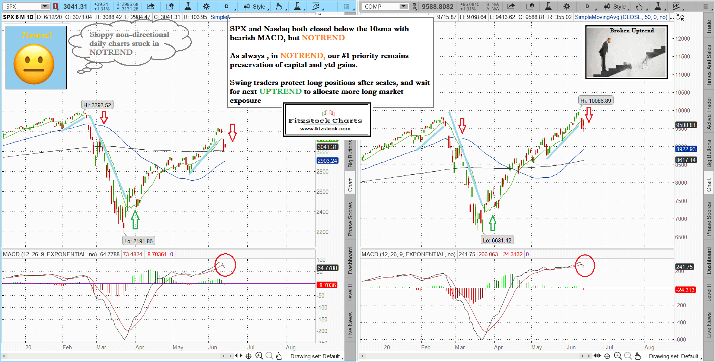This screenshot has height=362, width=715.
Task: Toggle the red symbol link on SPX chart
Action: click(55, 6)
